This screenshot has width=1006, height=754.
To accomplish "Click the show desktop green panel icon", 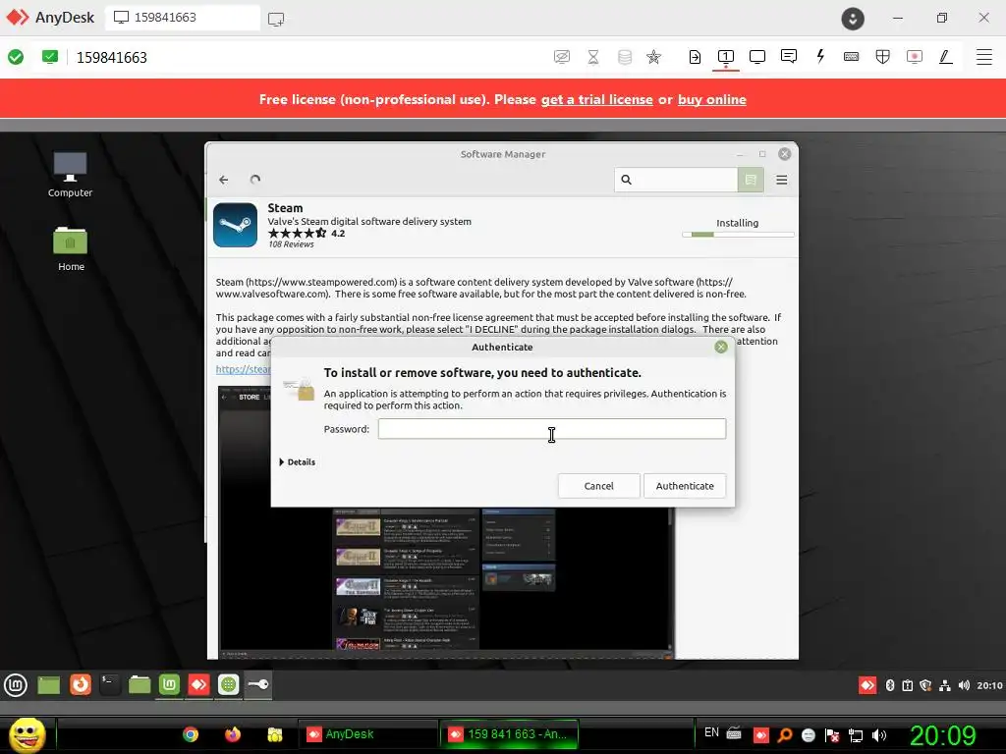I will pyautogui.click(x=49, y=685).
